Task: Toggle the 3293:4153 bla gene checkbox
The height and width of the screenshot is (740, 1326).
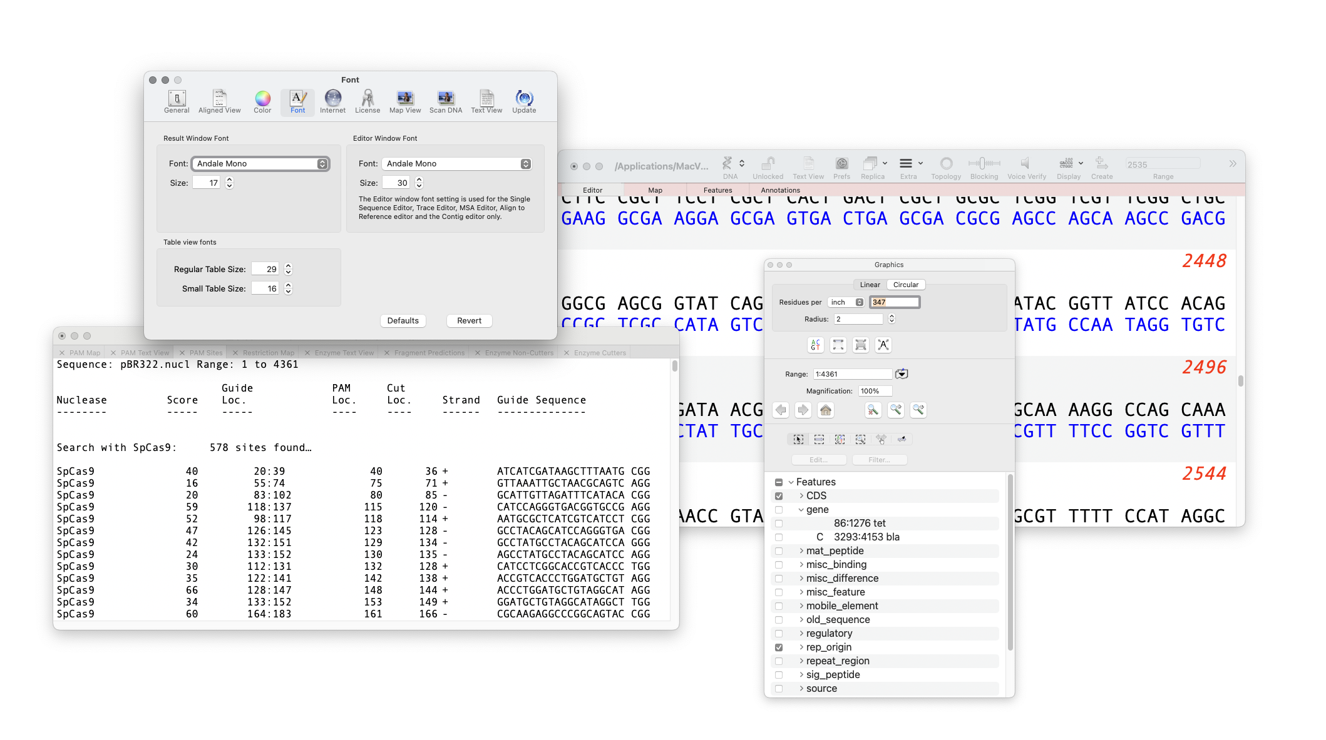Action: (779, 537)
